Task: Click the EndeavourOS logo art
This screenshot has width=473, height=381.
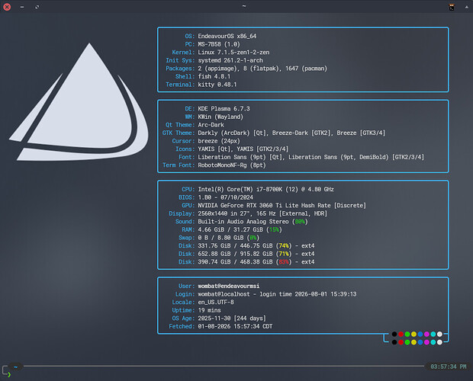Action: (x=80, y=104)
